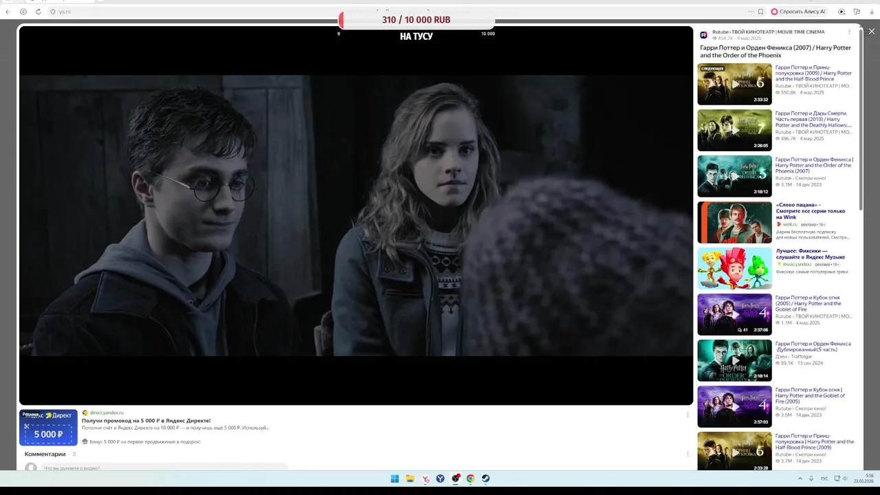The image size is (880, 495).
Task: Click comment count 41 badge on Кубок огня thumbnail
Action: 742,329
